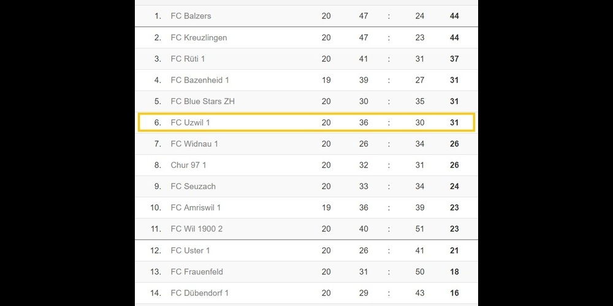Click FC Bazenheid 1 games played 19
The image size is (613, 306).
(x=326, y=80)
